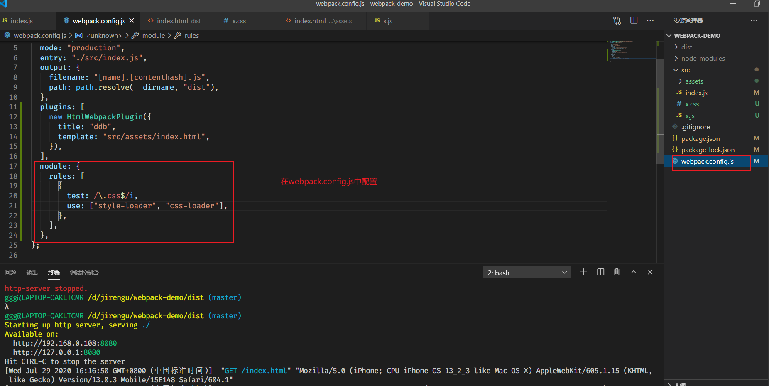Split the terminal panel
This screenshot has width=769, height=386.
(600, 272)
